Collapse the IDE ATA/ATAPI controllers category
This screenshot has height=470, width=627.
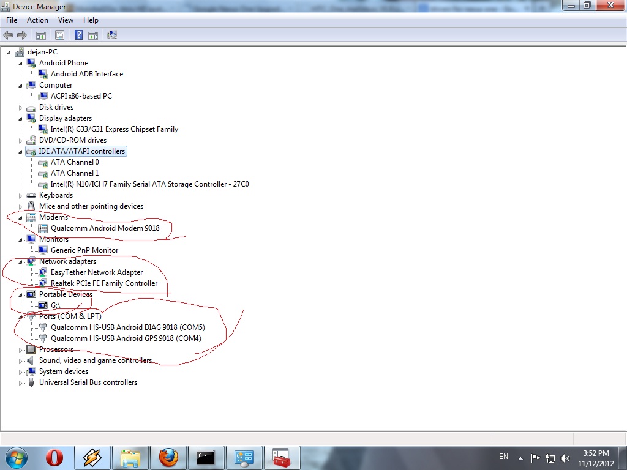20,152
